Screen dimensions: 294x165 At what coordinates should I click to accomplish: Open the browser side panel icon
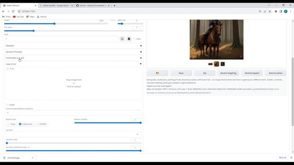point(281,11)
